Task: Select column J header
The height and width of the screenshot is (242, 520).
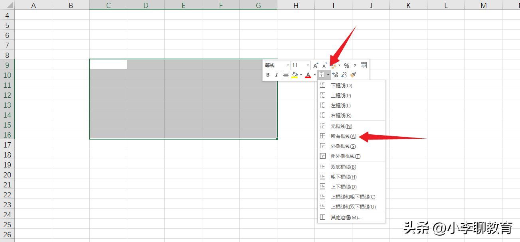Action: (x=371, y=5)
